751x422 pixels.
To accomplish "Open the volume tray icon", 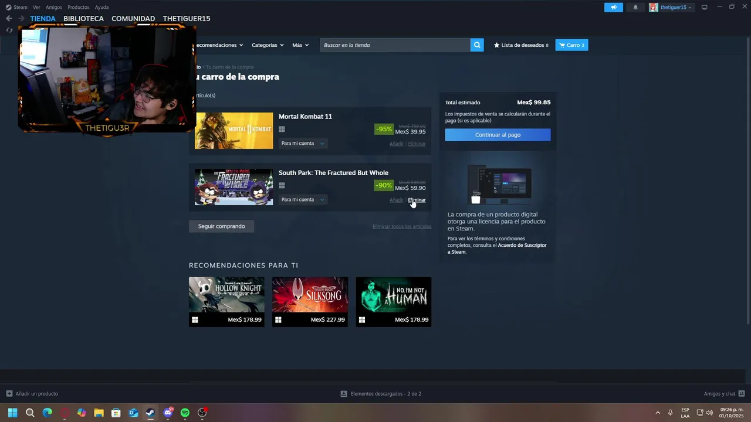I will tap(710, 413).
